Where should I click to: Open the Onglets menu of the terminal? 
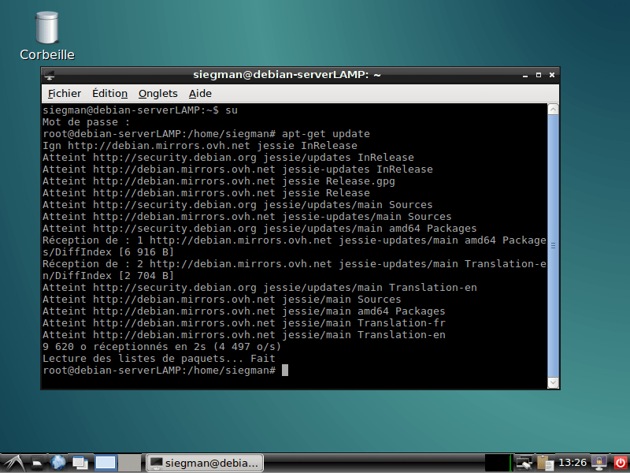point(157,93)
